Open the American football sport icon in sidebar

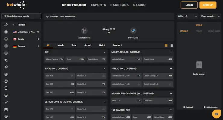6,25
